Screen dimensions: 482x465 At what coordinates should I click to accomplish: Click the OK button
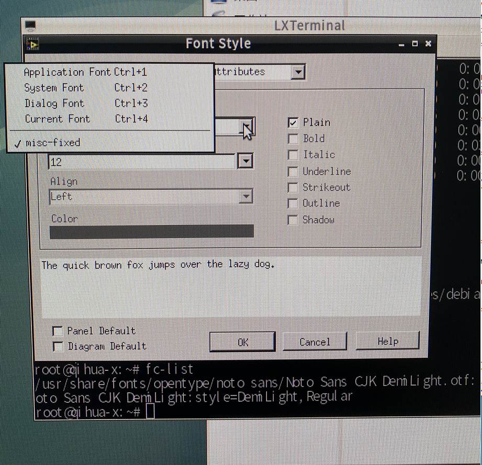(x=242, y=342)
